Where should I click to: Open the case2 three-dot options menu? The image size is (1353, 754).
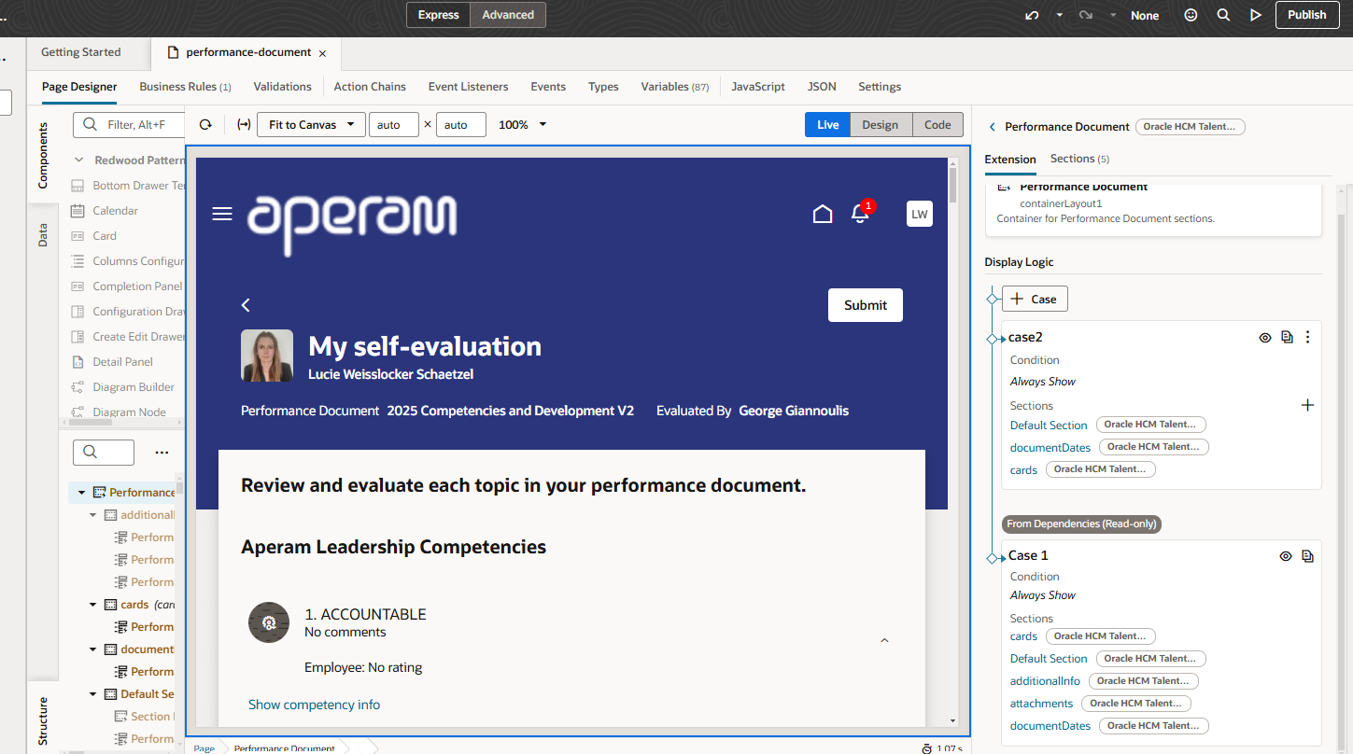(1308, 338)
